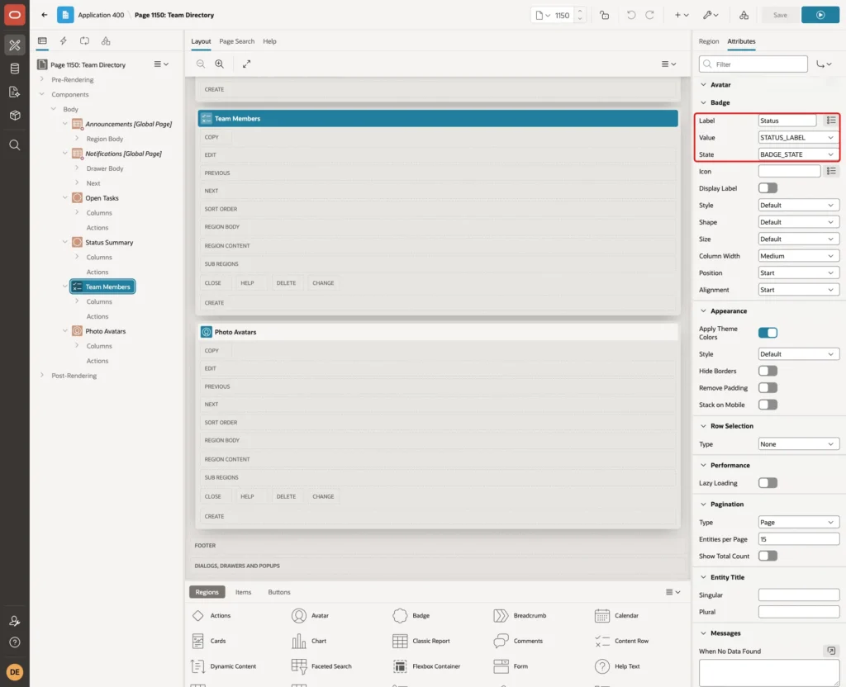
Task: Select the Chart region in gallery
Action: pyautogui.click(x=309, y=641)
